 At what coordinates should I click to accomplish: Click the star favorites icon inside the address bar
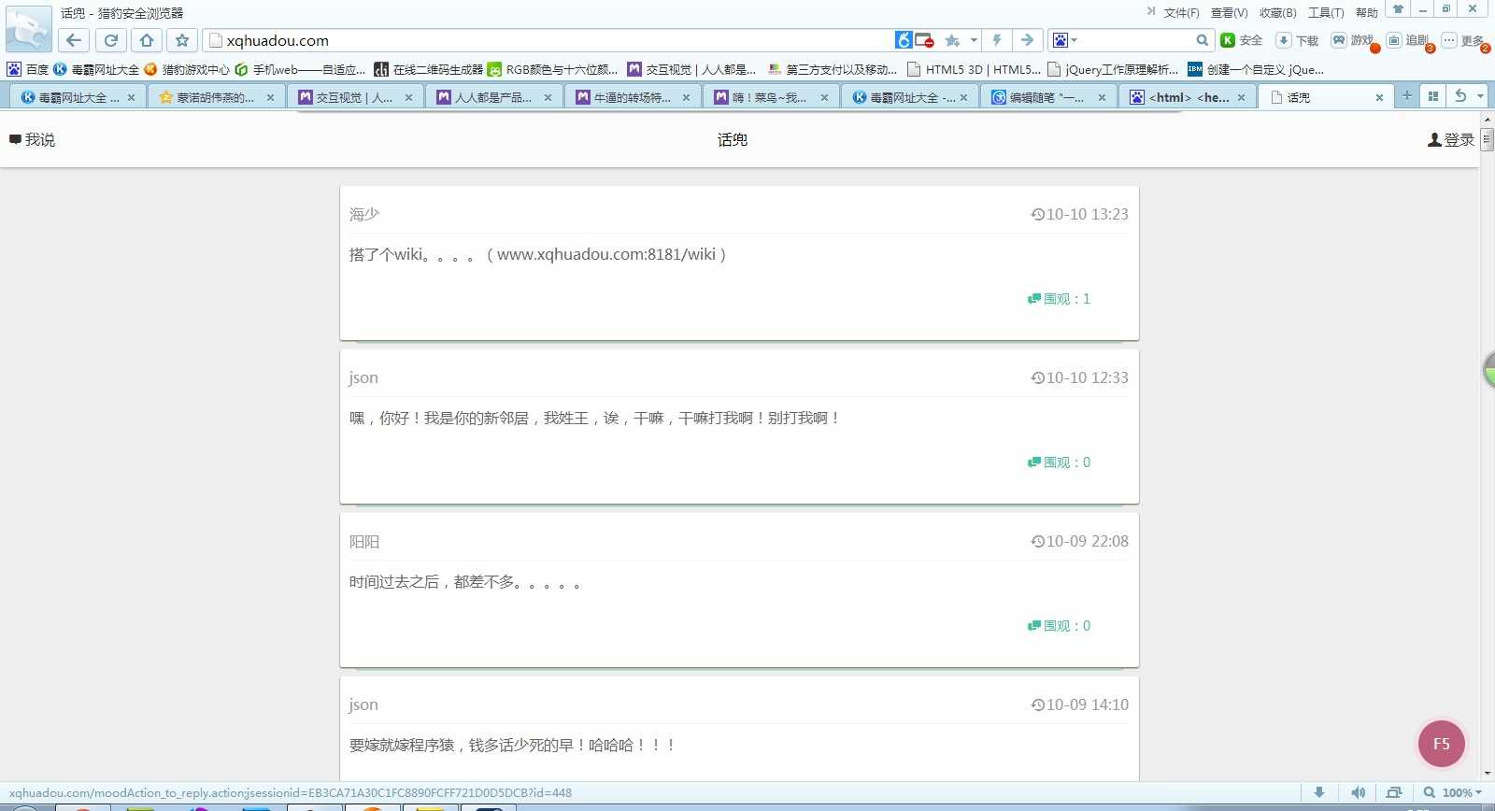pos(952,40)
